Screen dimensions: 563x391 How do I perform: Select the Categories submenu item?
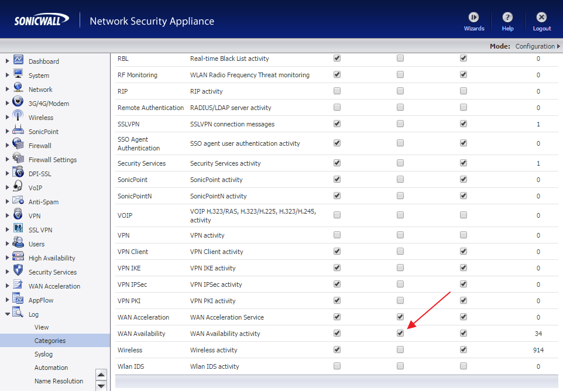pos(50,341)
